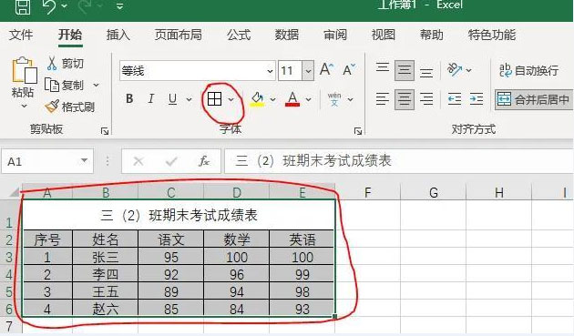Click the Undo arrow icon

pos(50,6)
